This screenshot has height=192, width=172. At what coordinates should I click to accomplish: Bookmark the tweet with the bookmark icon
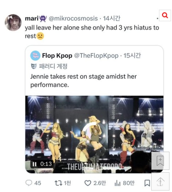coord(147,183)
